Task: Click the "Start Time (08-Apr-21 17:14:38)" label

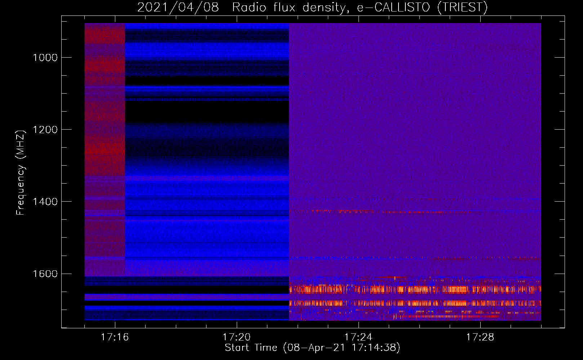Action: coord(312,348)
